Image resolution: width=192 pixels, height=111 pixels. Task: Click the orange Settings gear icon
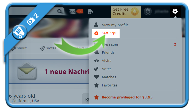pyautogui.click(x=96, y=33)
